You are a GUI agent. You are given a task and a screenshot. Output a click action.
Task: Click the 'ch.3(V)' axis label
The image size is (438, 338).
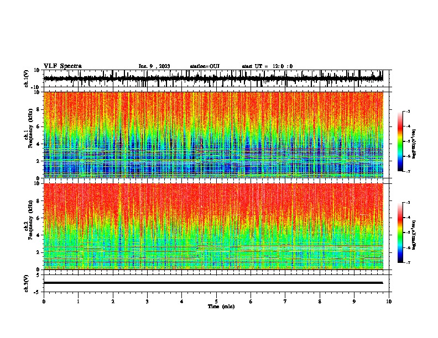pyautogui.click(x=27, y=284)
